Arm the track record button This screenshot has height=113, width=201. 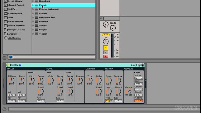[x=106, y=56]
